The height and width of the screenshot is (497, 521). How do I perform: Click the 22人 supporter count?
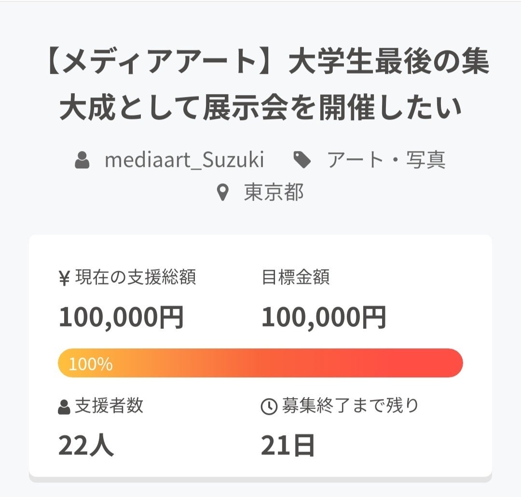point(86,445)
